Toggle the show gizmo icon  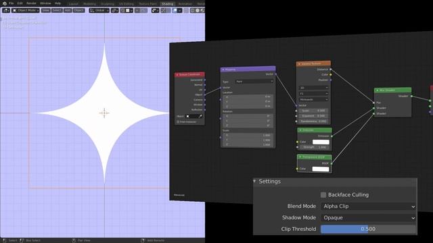pyautogui.click(x=164, y=11)
